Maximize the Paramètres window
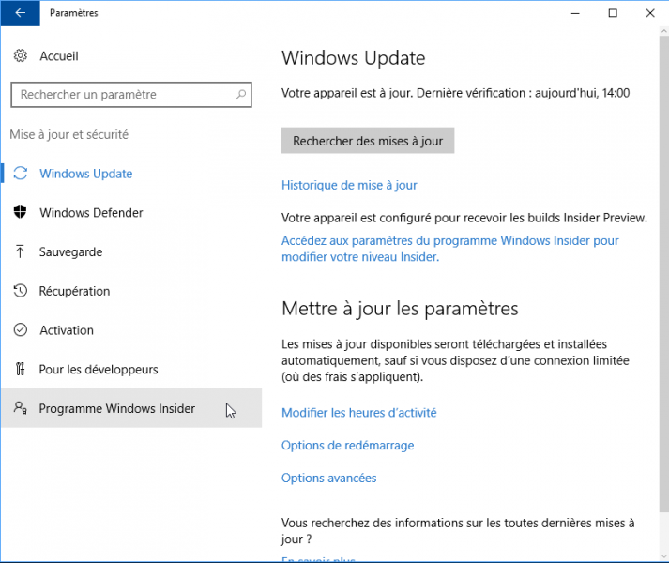The height and width of the screenshot is (563, 669). [613, 13]
